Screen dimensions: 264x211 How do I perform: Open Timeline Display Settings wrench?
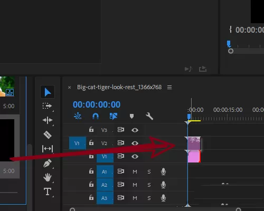[149, 116]
